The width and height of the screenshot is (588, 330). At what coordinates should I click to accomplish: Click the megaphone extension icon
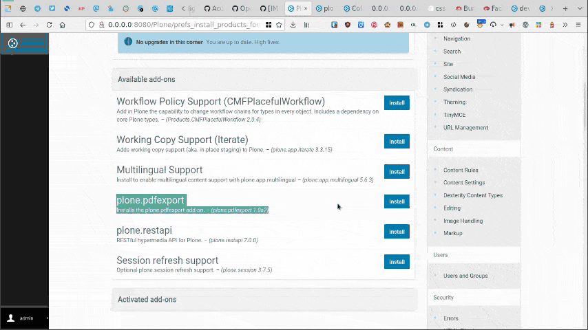(x=512, y=25)
